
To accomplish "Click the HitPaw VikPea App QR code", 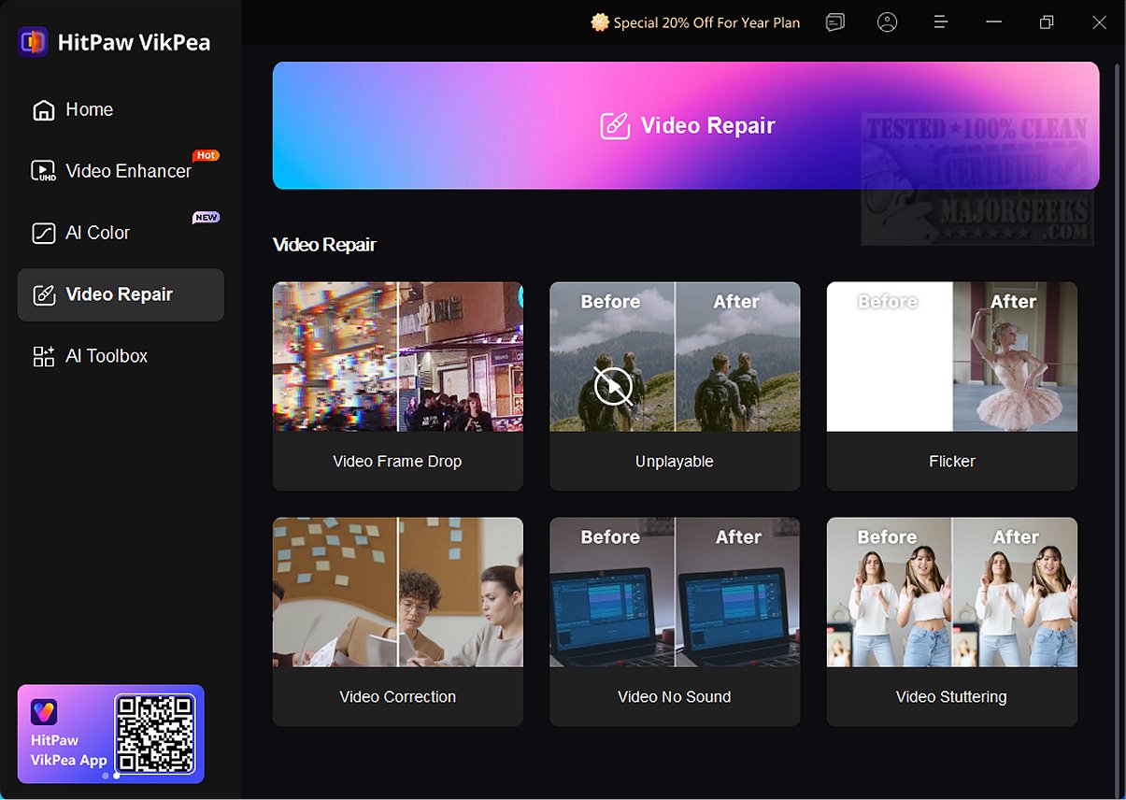I will tap(155, 734).
